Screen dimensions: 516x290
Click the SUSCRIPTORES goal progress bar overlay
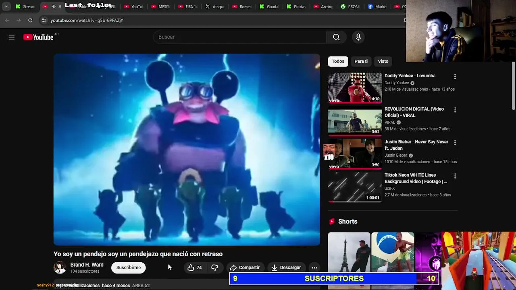334,279
